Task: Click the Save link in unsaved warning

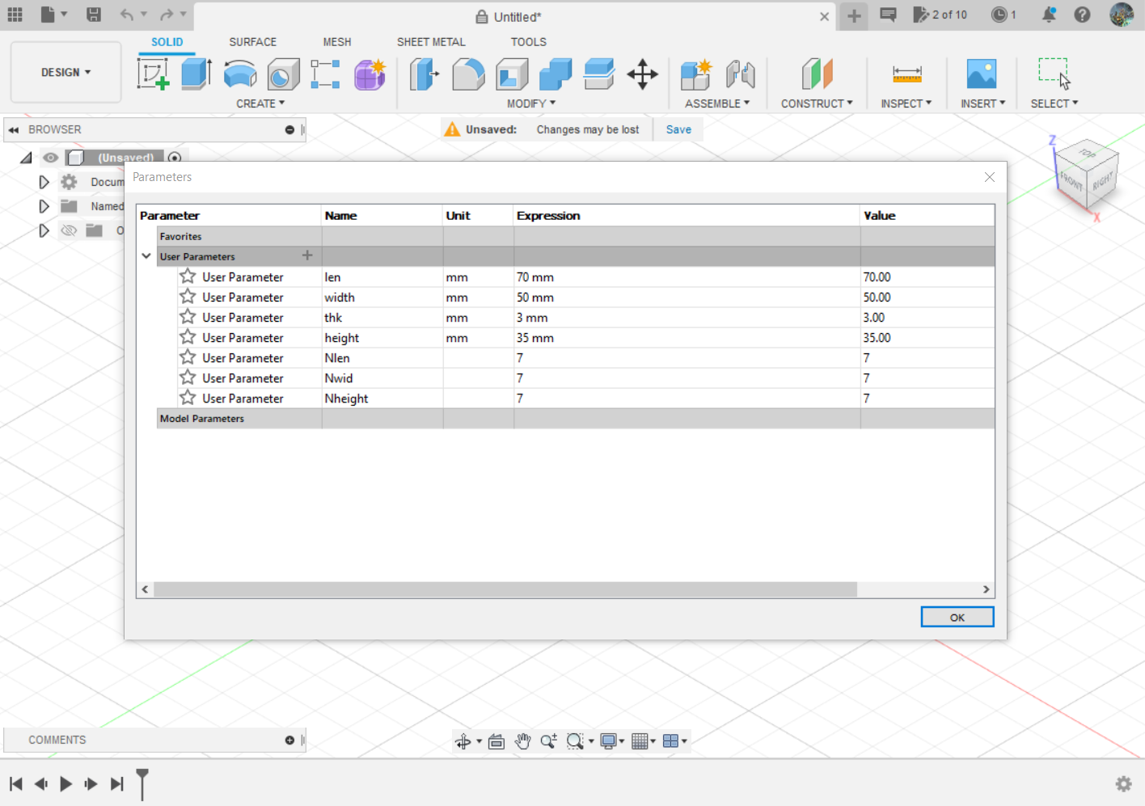Action: coord(678,129)
